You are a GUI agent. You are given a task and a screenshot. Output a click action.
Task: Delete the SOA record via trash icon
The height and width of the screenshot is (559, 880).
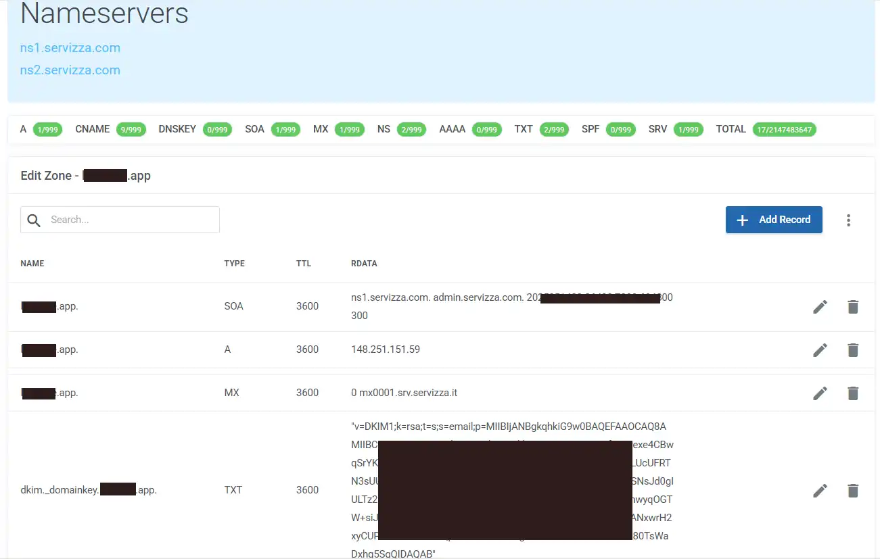point(853,307)
